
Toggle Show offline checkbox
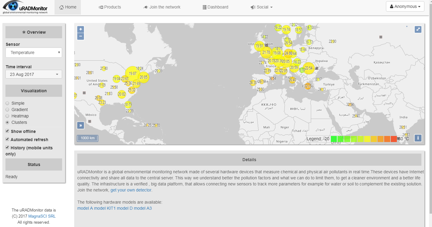(7, 131)
